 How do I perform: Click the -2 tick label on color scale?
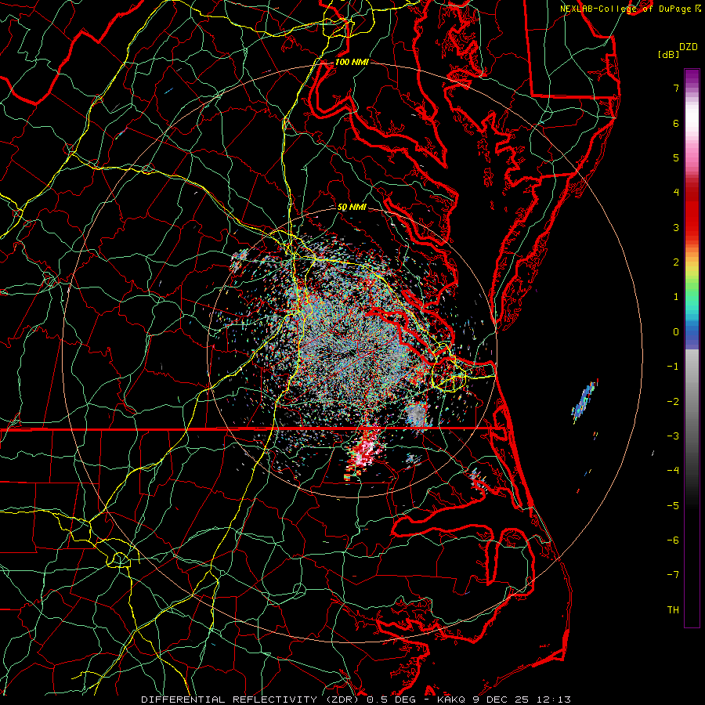click(673, 402)
